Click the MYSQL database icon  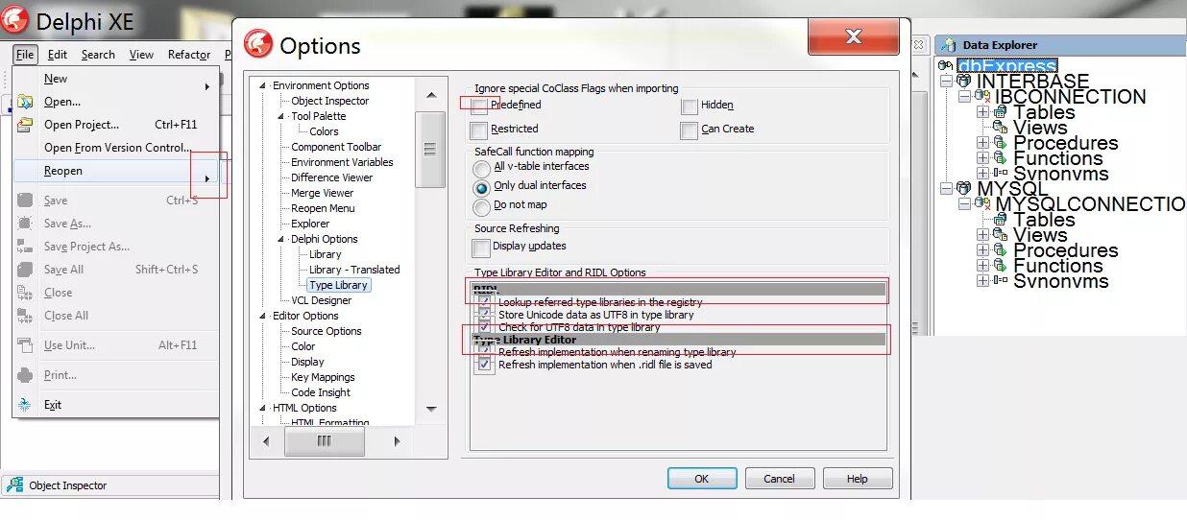(963, 189)
